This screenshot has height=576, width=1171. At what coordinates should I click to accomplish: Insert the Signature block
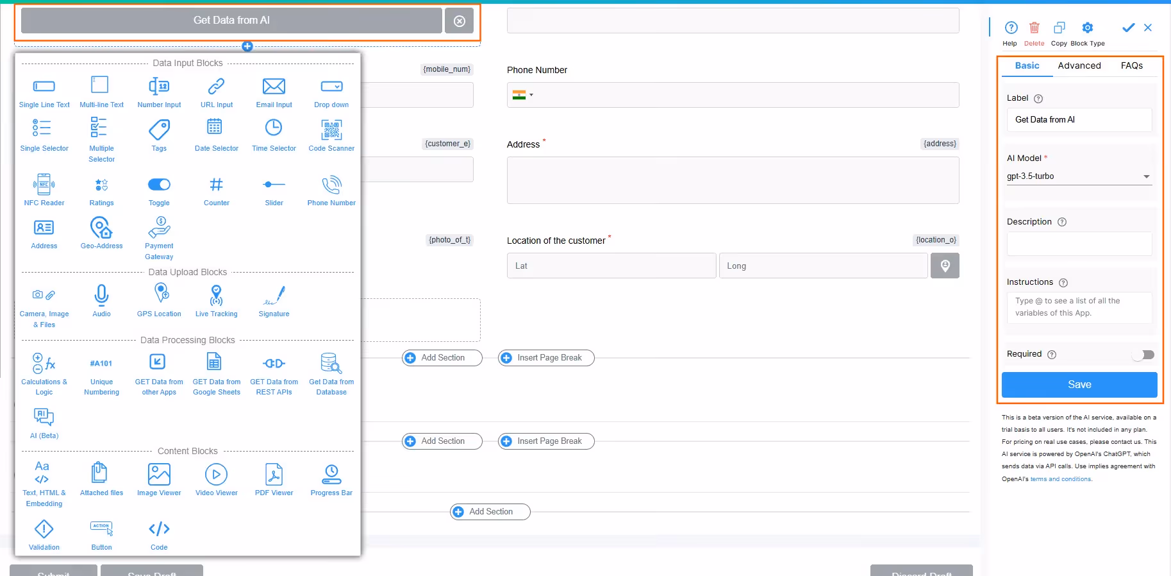coord(274,301)
